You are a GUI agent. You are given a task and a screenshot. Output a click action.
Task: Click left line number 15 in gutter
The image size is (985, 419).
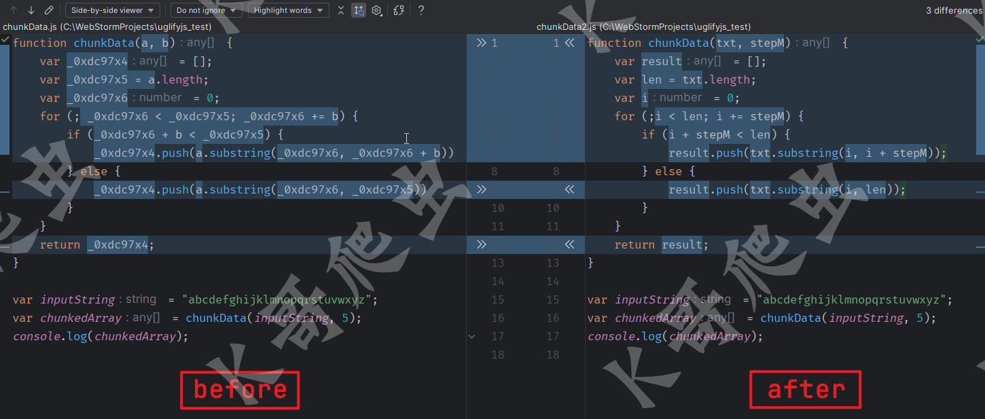(x=498, y=299)
